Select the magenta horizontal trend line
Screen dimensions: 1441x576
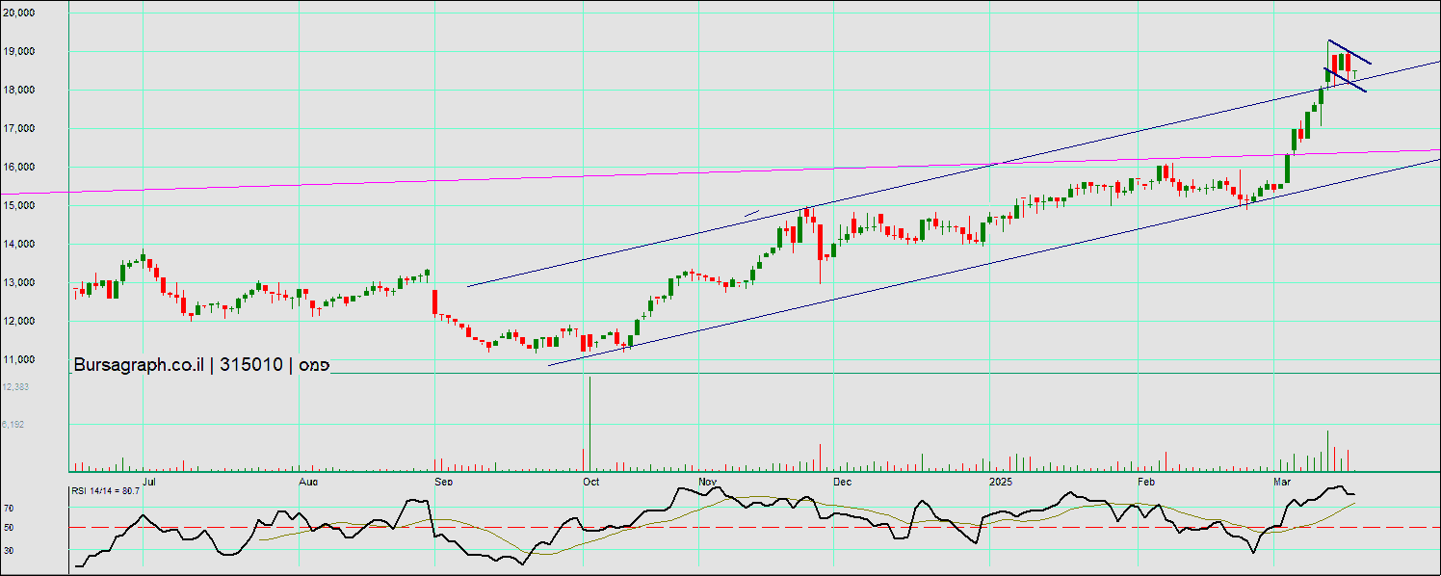(674, 174)
